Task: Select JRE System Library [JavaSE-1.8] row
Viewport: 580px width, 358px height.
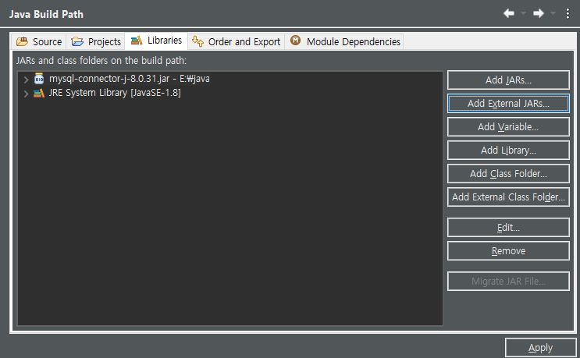Action: [x=115, y=93]
